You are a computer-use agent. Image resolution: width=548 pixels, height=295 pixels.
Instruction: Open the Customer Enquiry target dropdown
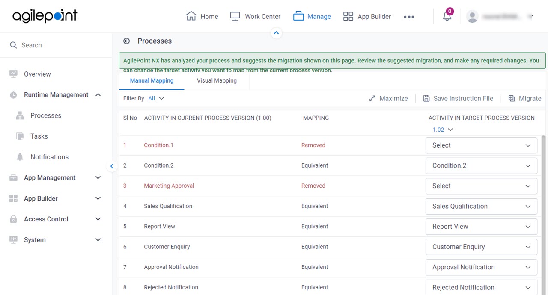click(x=481, y=247)
